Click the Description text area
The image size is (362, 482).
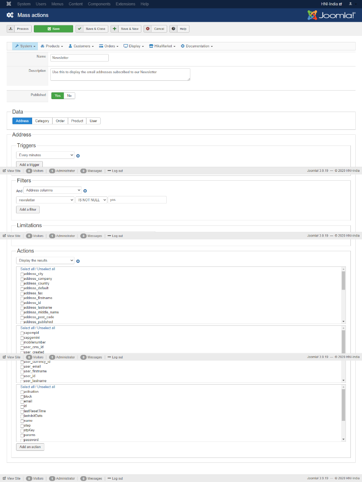coord(120,75)
